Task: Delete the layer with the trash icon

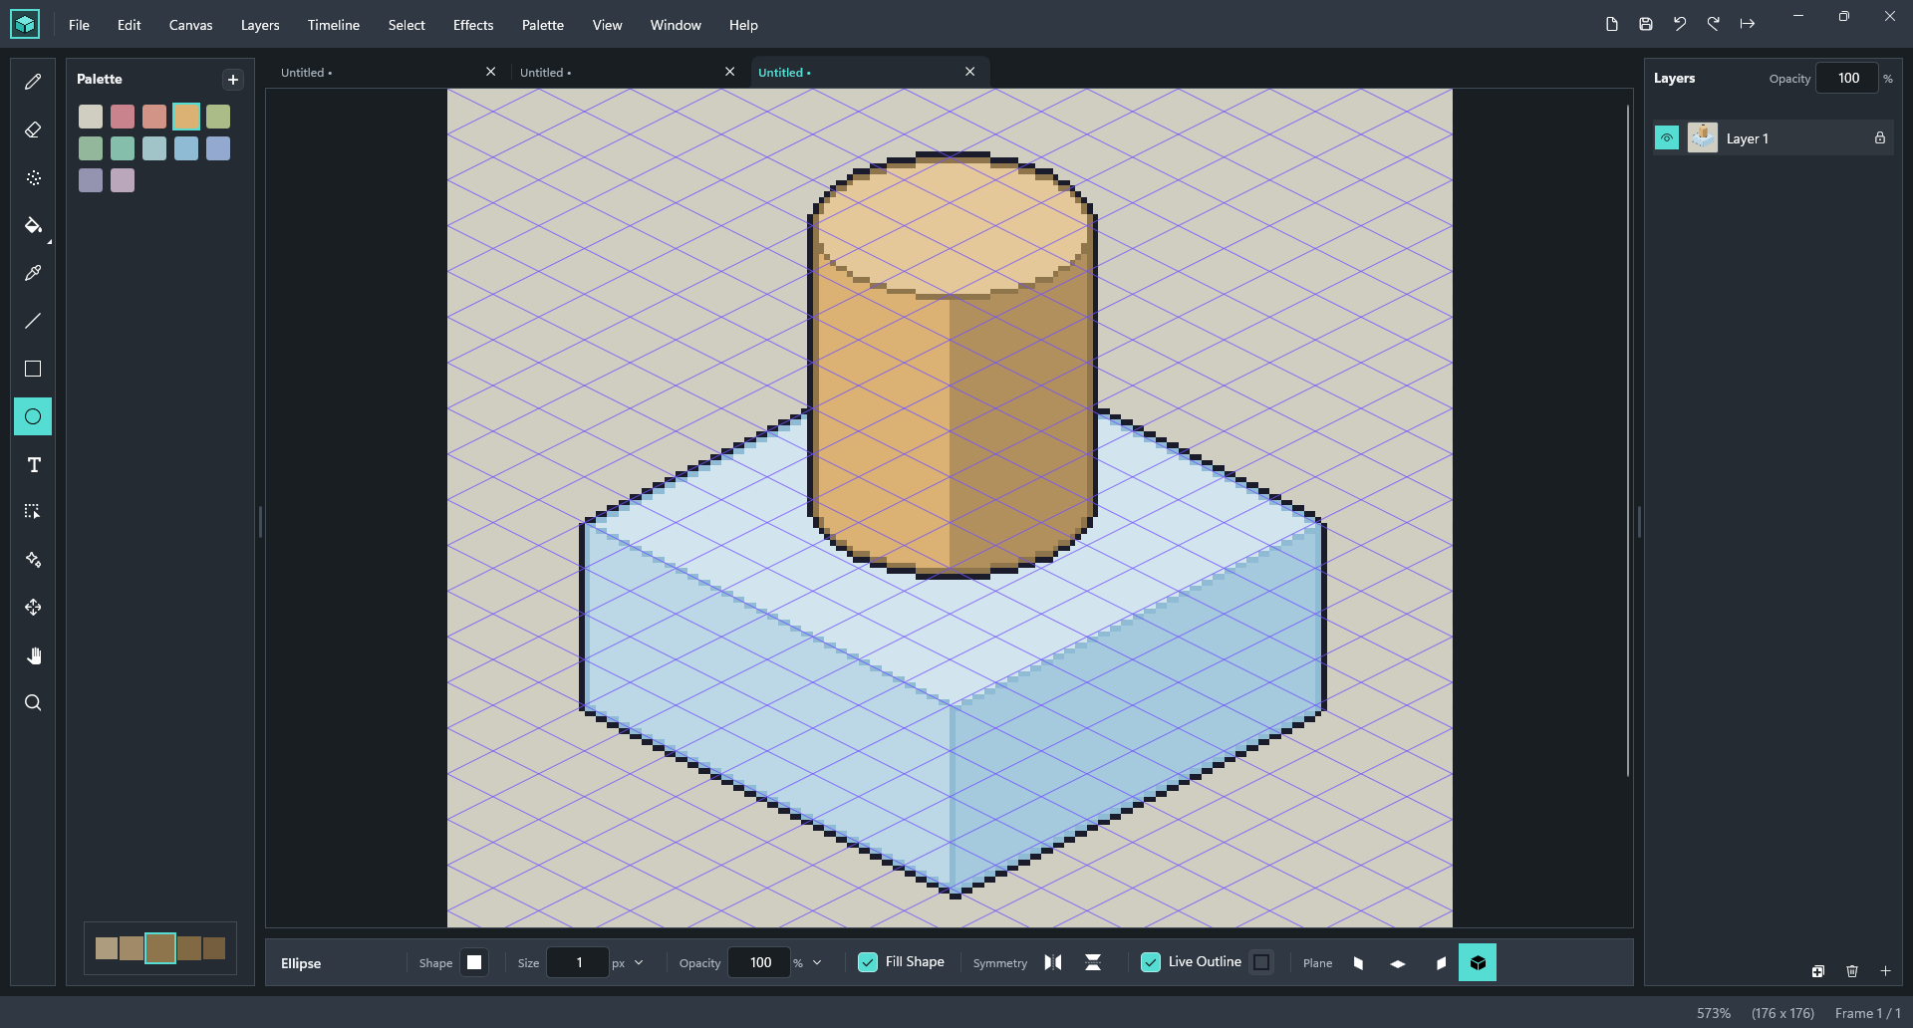Action: [x=1852, y=971]
